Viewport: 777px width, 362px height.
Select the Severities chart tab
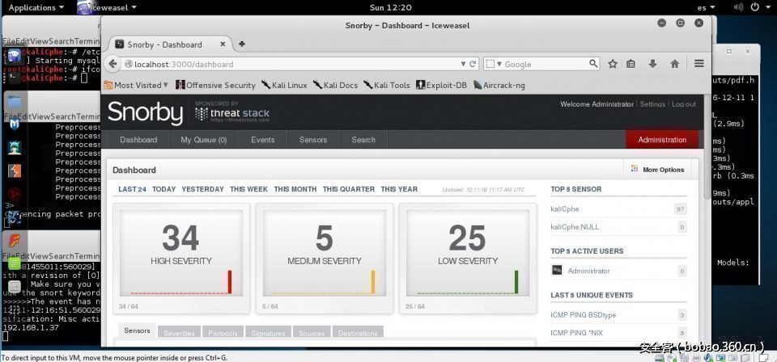pyautogui.click(x=179, y=333)
